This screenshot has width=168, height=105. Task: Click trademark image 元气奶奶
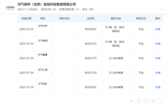(x=43, y=84)
